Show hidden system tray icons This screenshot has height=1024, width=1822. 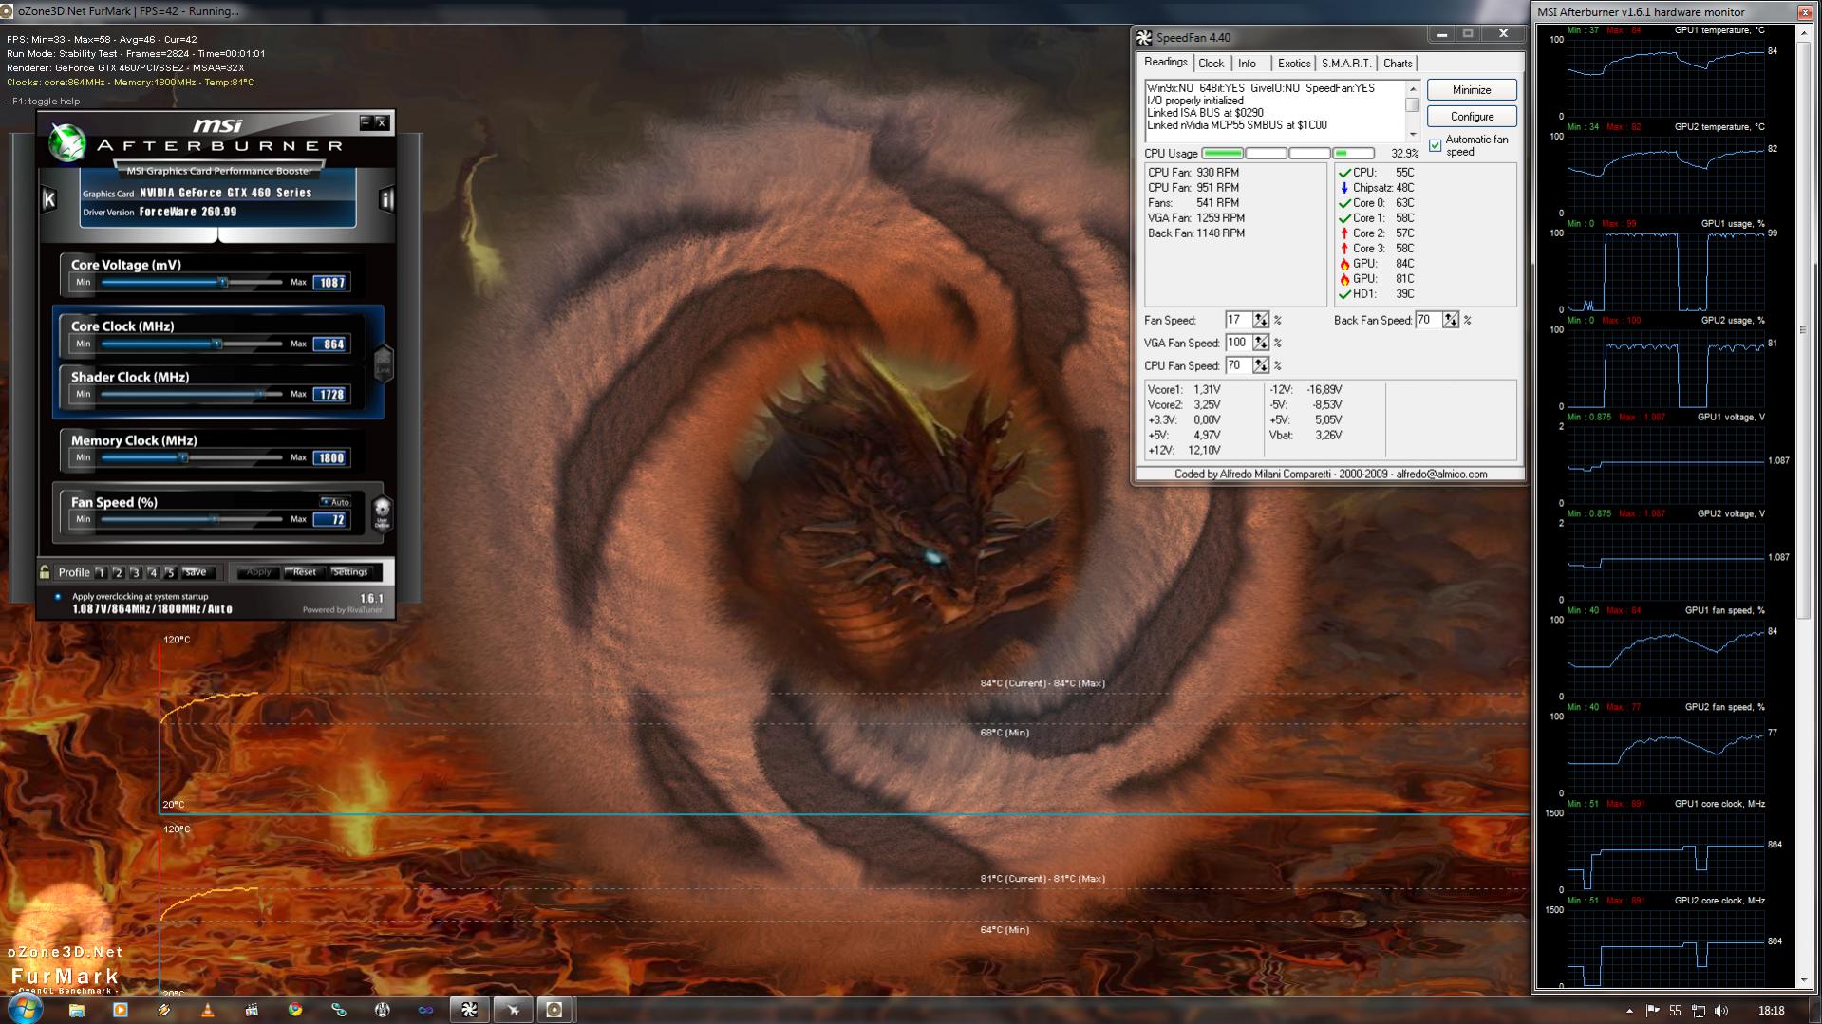pyautogui.click(x=1629, y=1011)
